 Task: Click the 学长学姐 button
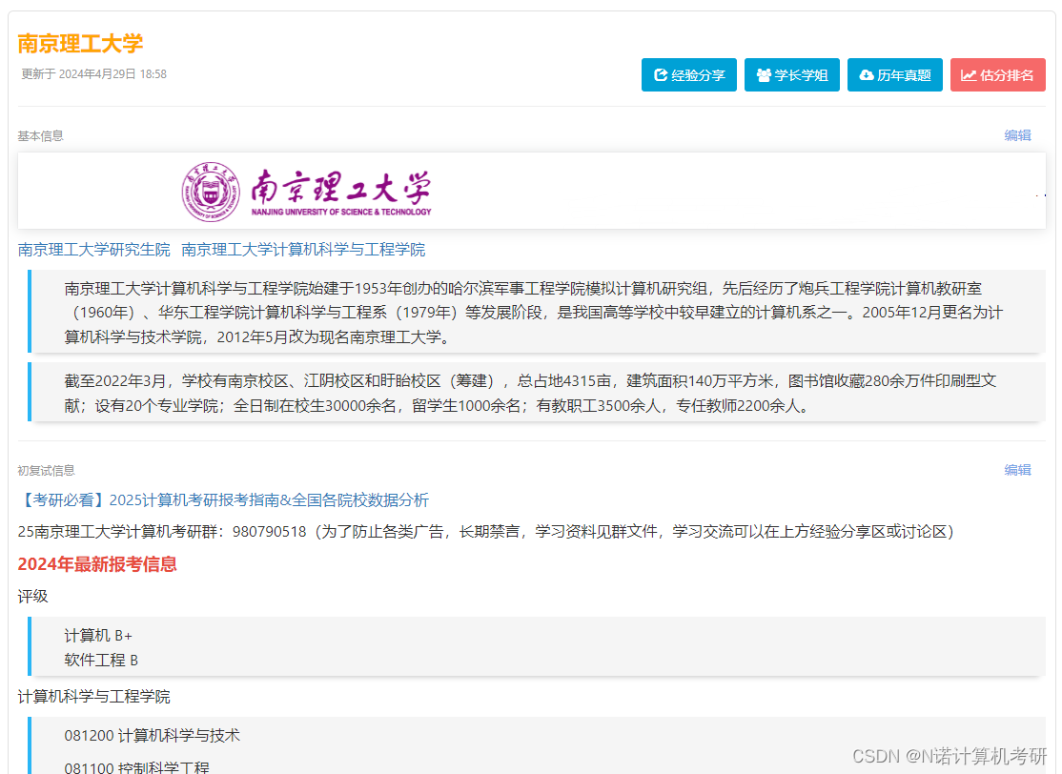[x=792, y=75]
